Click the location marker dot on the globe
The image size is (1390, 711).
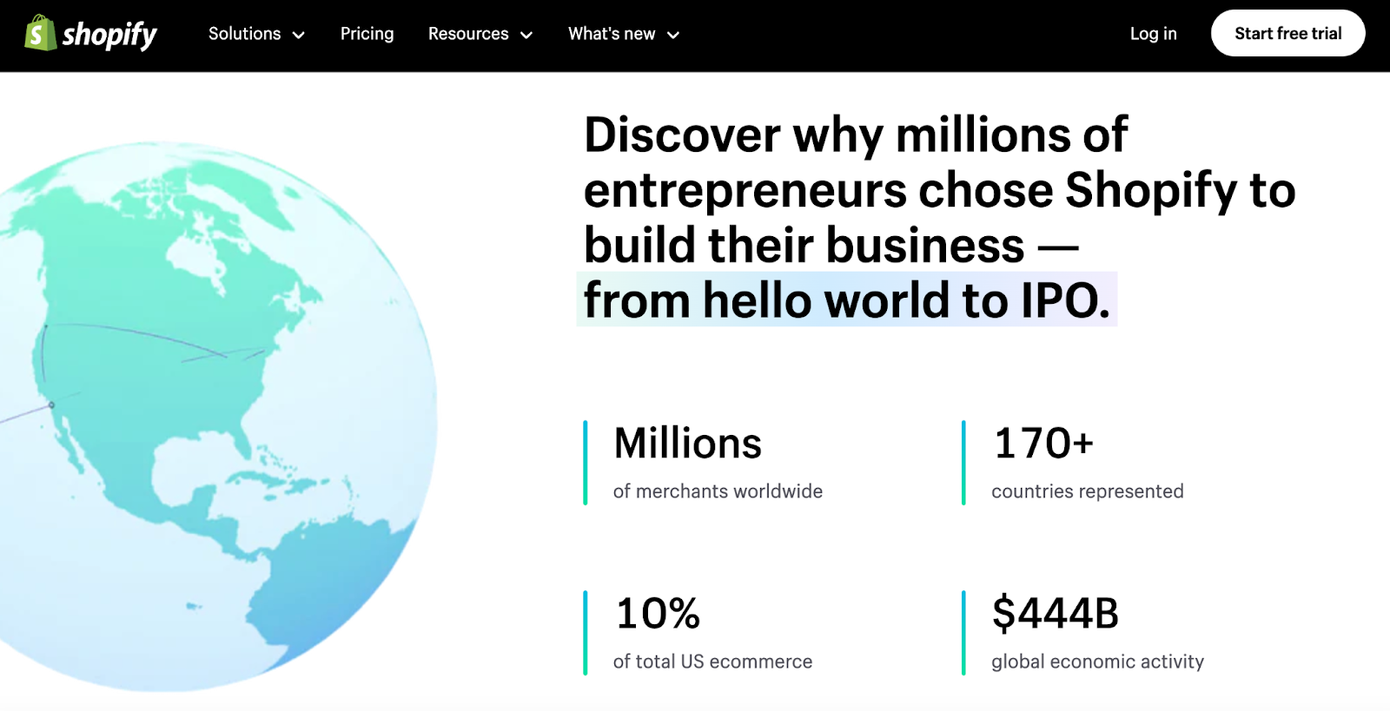point(51,405)
